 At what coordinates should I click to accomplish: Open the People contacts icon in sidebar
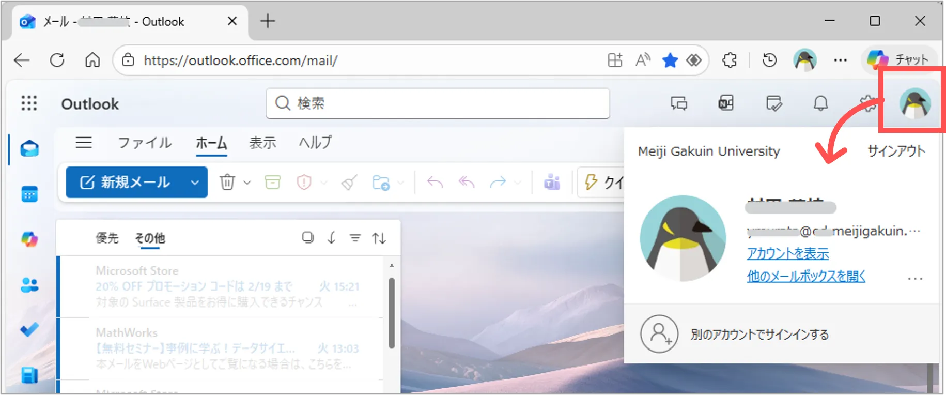tap(29, 285)
